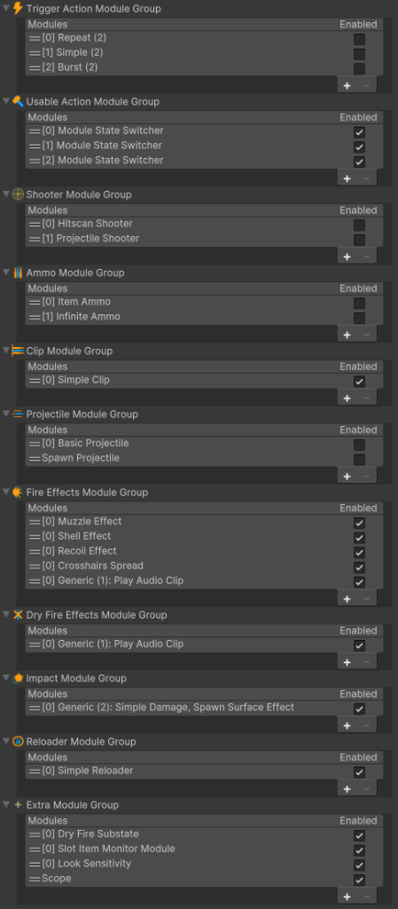Click the Usable Action Module Group icon
The height and width of the screenshot is (909, 398).
pyautogui.click(x=18, y=101)
